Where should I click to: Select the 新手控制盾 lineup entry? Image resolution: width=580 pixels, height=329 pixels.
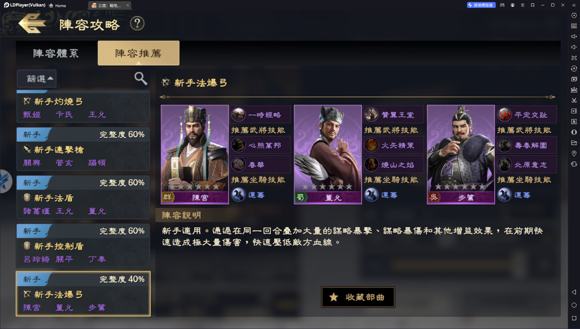click(83, 245)
